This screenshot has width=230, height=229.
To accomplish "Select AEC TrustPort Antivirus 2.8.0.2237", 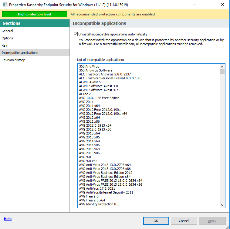I will 105,74.
